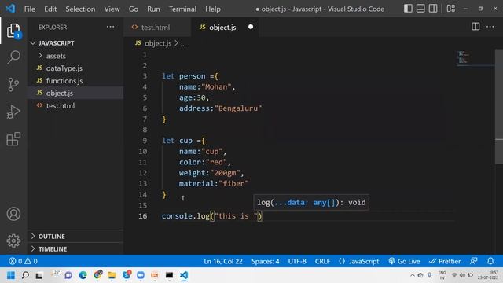Open Microsoft Edge from taskbar

(83, 275)
